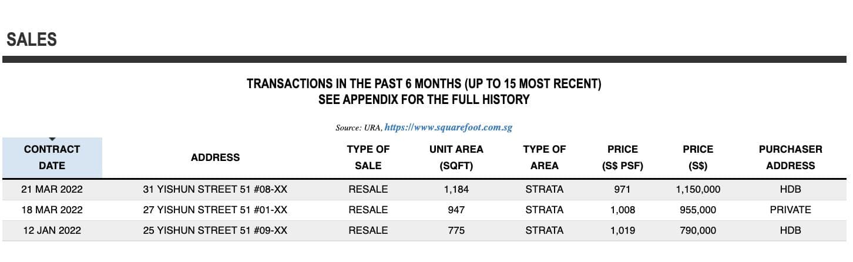
Task: Sort by Type of Sale header
Action: coord(368,157)
